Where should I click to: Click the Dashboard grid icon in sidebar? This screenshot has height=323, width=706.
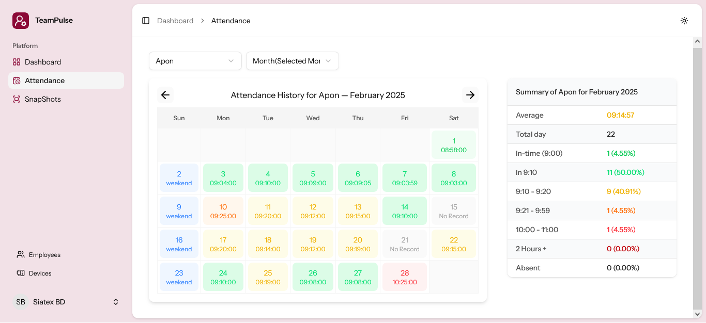[17, 62]
